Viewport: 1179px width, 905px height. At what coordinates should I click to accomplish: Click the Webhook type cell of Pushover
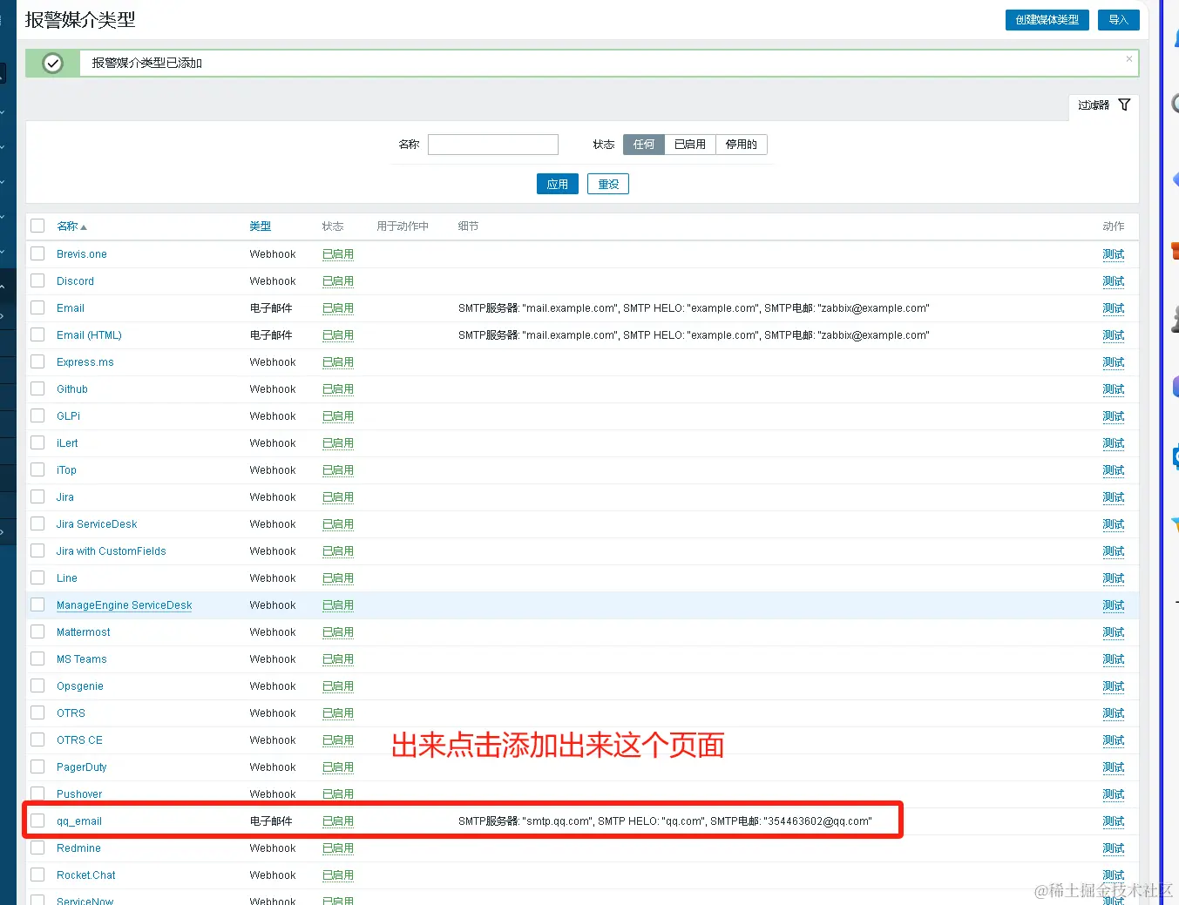click(x=273, y=794)
